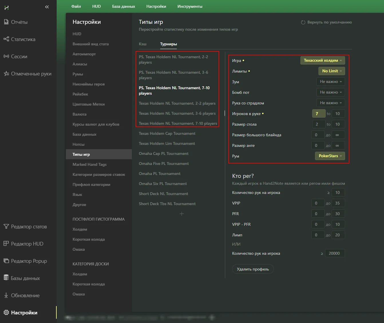Expand the Зум Не важно dropdown
Image resolution: width=384 pixels, height=323 pixels.
[330, 82]
